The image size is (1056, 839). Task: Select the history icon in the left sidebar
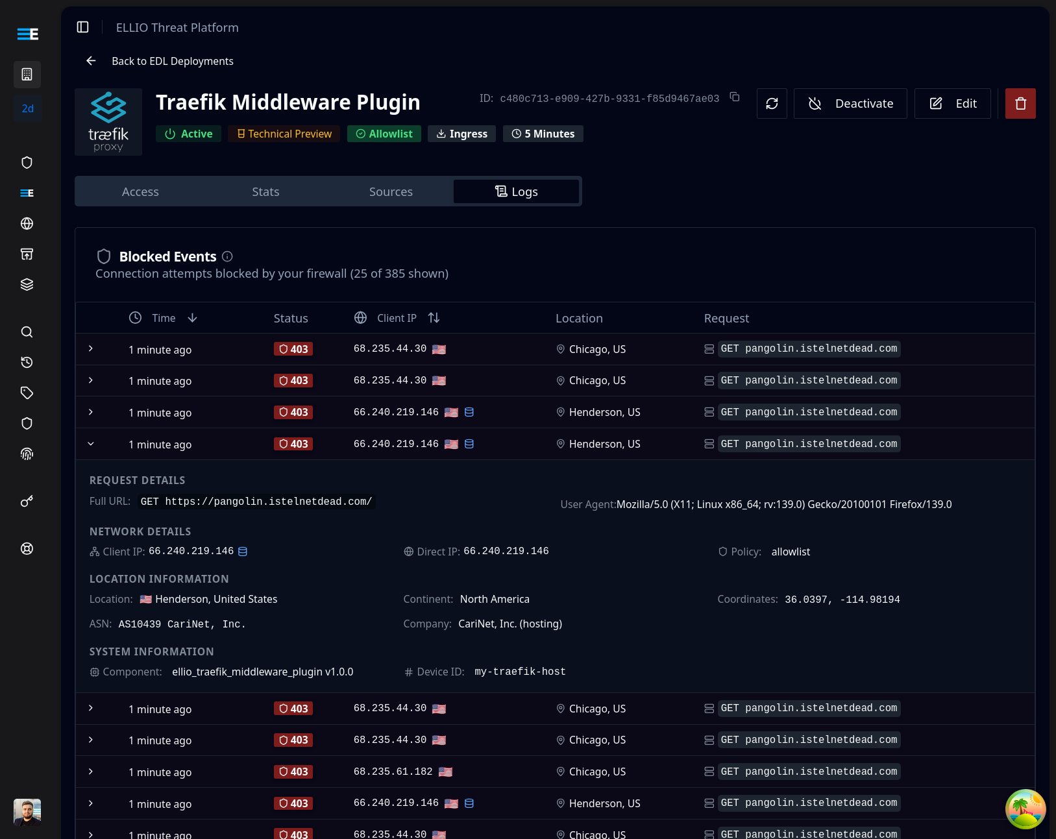pyautogui.click(x=27, y=362)
